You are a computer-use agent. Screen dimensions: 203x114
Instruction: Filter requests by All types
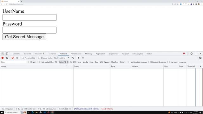pos(56,62)
